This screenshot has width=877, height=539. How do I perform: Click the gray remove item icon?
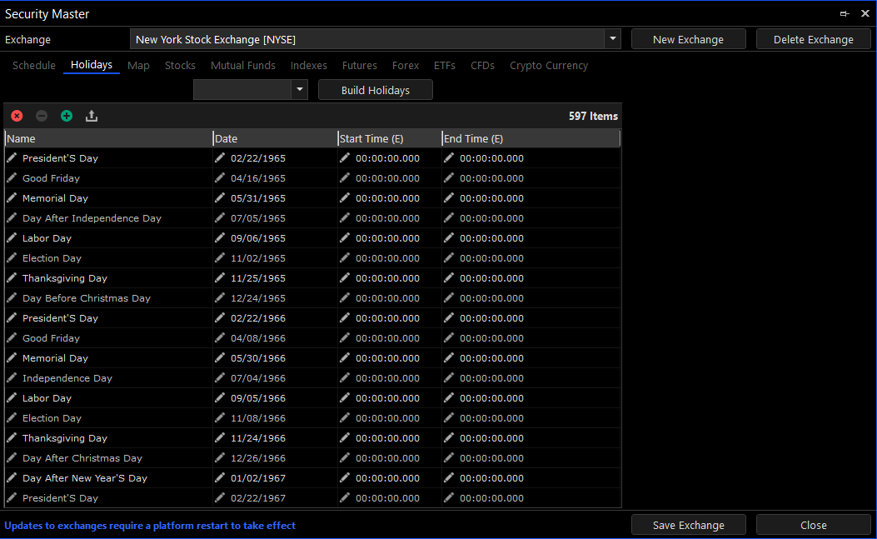pyautogui.click(x=42, y=117)
